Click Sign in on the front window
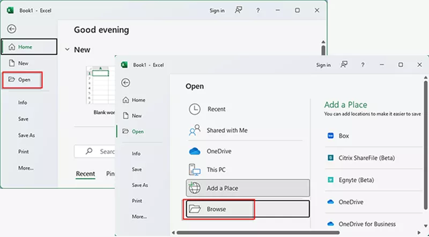Image resolution: width=429 pixels, height=237 pixels. tap(323, 65)
